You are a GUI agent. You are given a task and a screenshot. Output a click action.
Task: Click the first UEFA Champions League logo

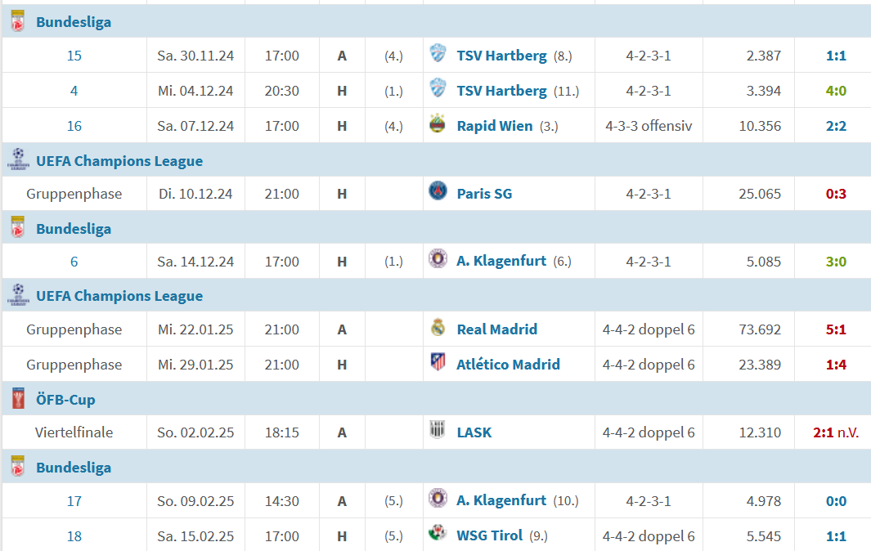pyautogui.click(x=18, y=159)
